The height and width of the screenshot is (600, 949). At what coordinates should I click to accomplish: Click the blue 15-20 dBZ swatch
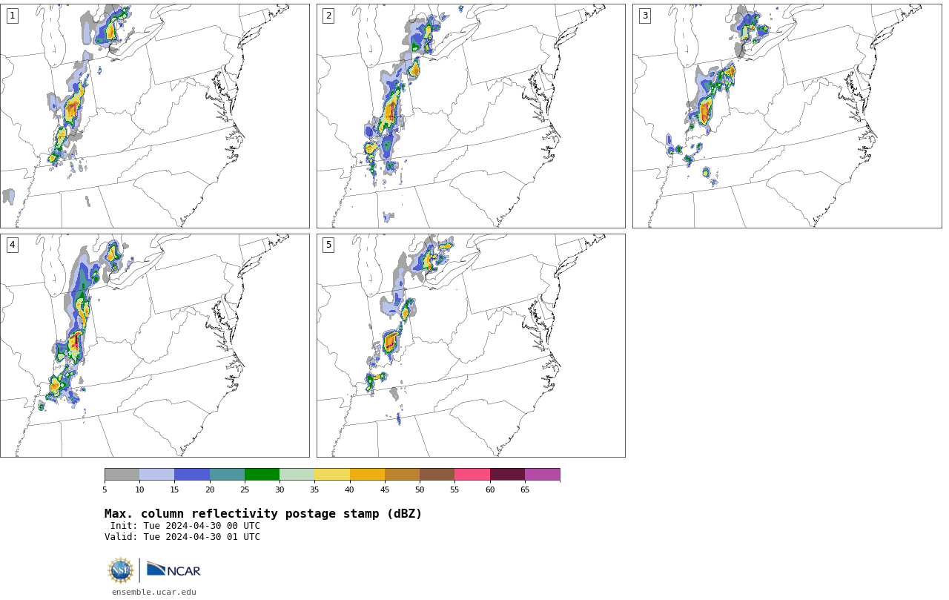pyautogui.click(x=192, y=475)
